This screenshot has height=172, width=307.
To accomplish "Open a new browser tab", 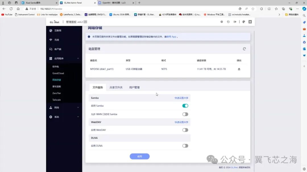I will pos(139,3).
